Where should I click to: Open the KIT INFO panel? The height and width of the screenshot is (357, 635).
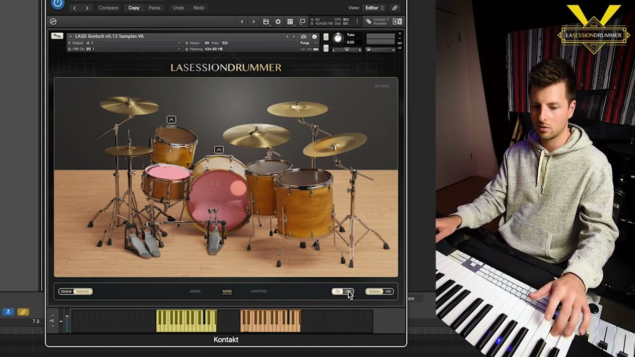(382, 86)
